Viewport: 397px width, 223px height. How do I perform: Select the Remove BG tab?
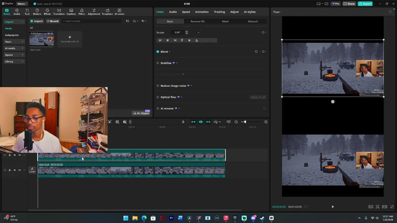198,21
